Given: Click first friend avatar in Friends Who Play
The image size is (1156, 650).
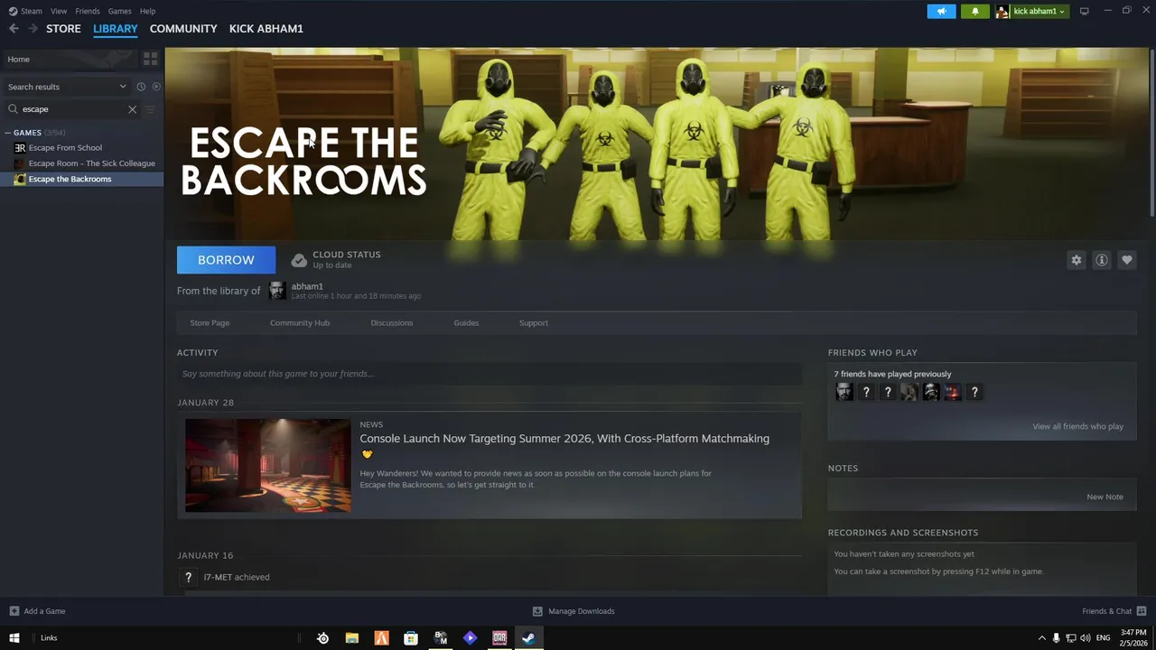Looking at the screenshot, I should (x=844, y=392).
